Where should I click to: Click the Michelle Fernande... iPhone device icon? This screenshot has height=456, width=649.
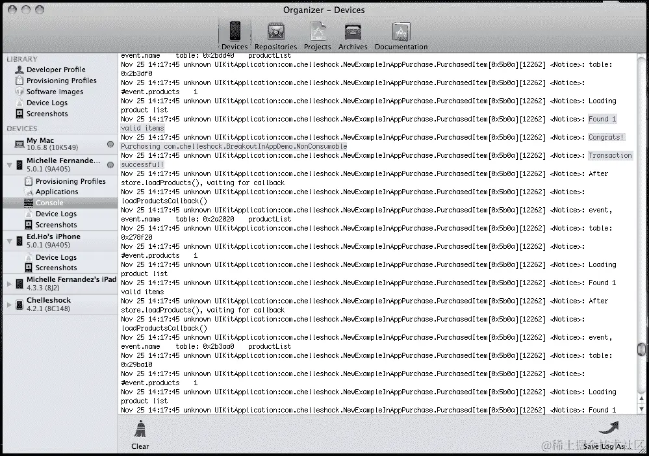[19, 165]
